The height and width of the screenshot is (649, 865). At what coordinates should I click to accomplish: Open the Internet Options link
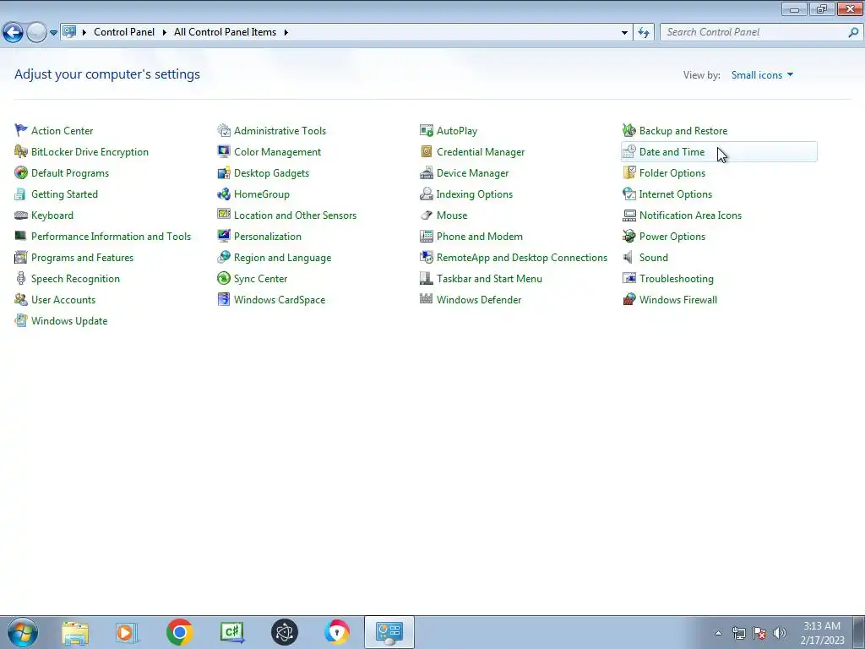[675, 194]
